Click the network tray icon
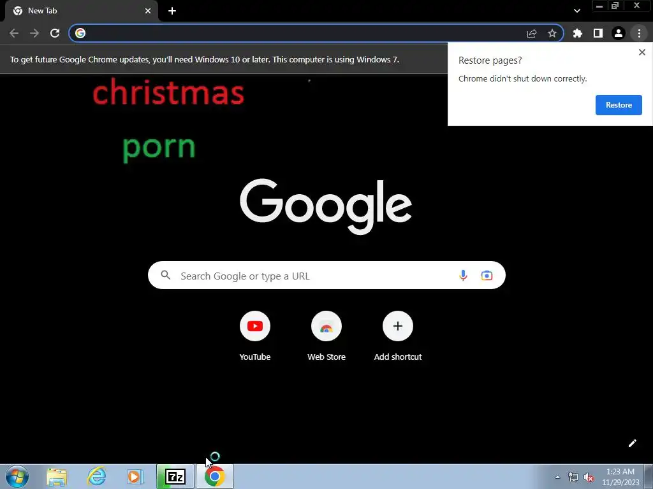653x489 pixels. [573, 478]
